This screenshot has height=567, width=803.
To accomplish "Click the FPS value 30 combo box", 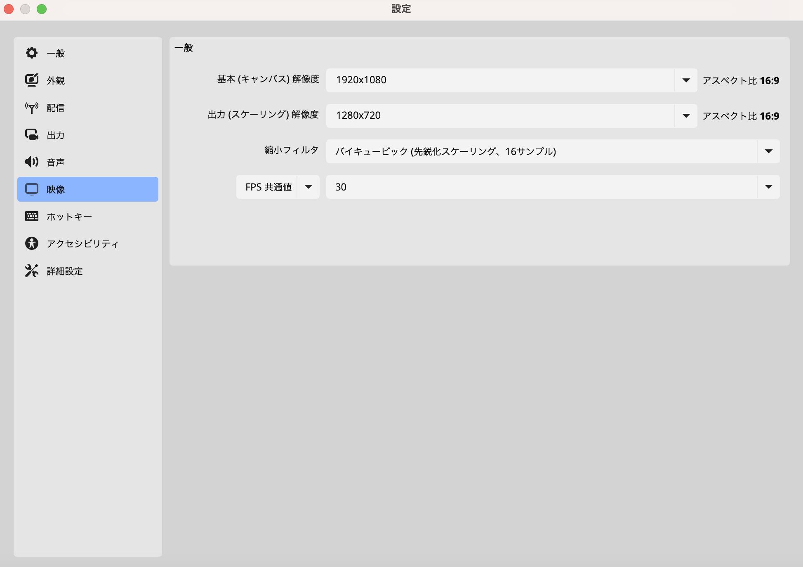I will [x=553, y=187].
